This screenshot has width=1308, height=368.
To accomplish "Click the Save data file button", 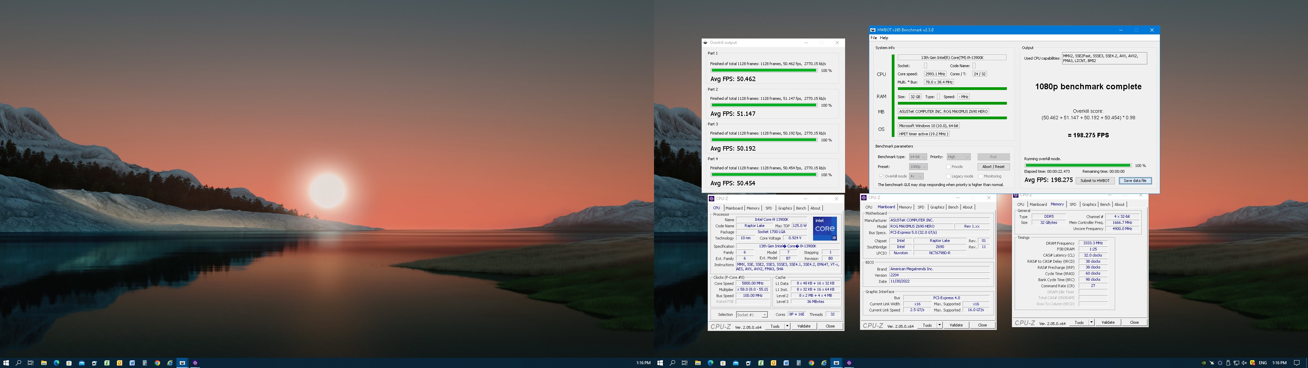I will click(1135, 181).
